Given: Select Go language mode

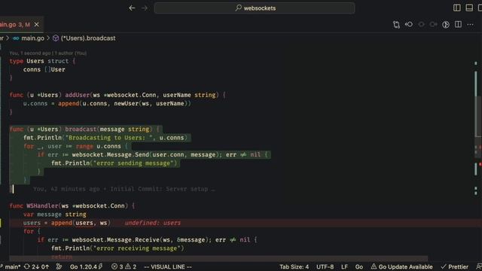Looking at the screenshot, I should click(359, 266).
